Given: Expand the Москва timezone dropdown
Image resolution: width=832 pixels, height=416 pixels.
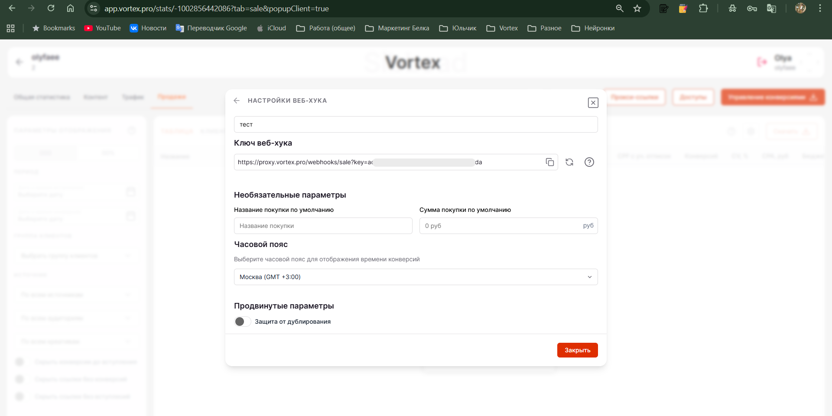Looking at the screenshot, I should [416, 277].
